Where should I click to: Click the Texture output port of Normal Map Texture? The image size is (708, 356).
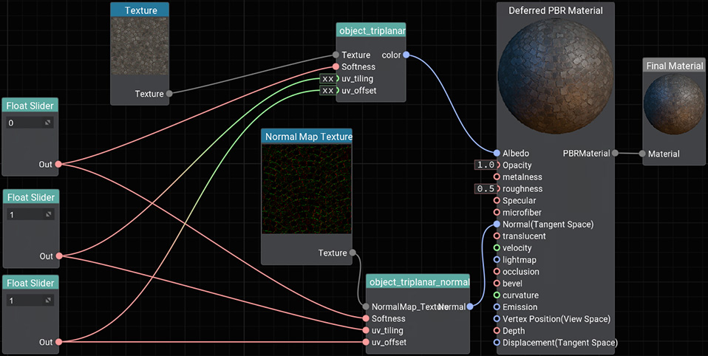[353, 253]
